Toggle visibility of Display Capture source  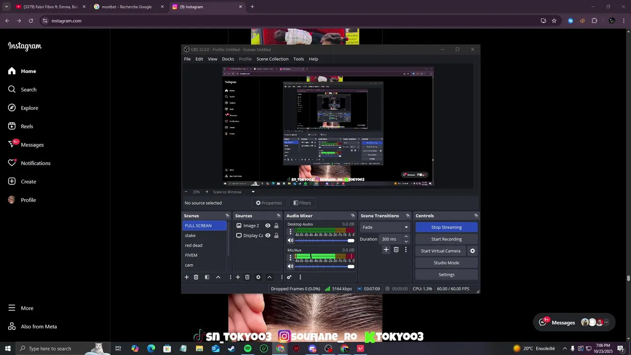click(x=268, y=235)
